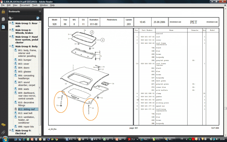Open the Tools menu
This screenshot has width=227, height=142.
pos(35,5)
